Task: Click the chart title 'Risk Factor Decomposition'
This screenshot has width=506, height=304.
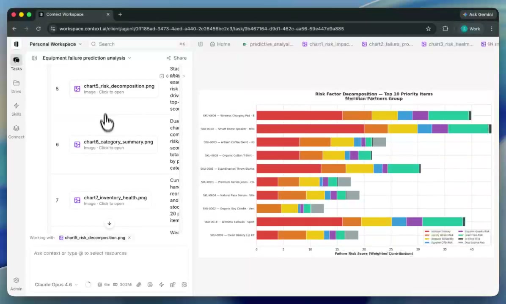Action: point(374,94)
